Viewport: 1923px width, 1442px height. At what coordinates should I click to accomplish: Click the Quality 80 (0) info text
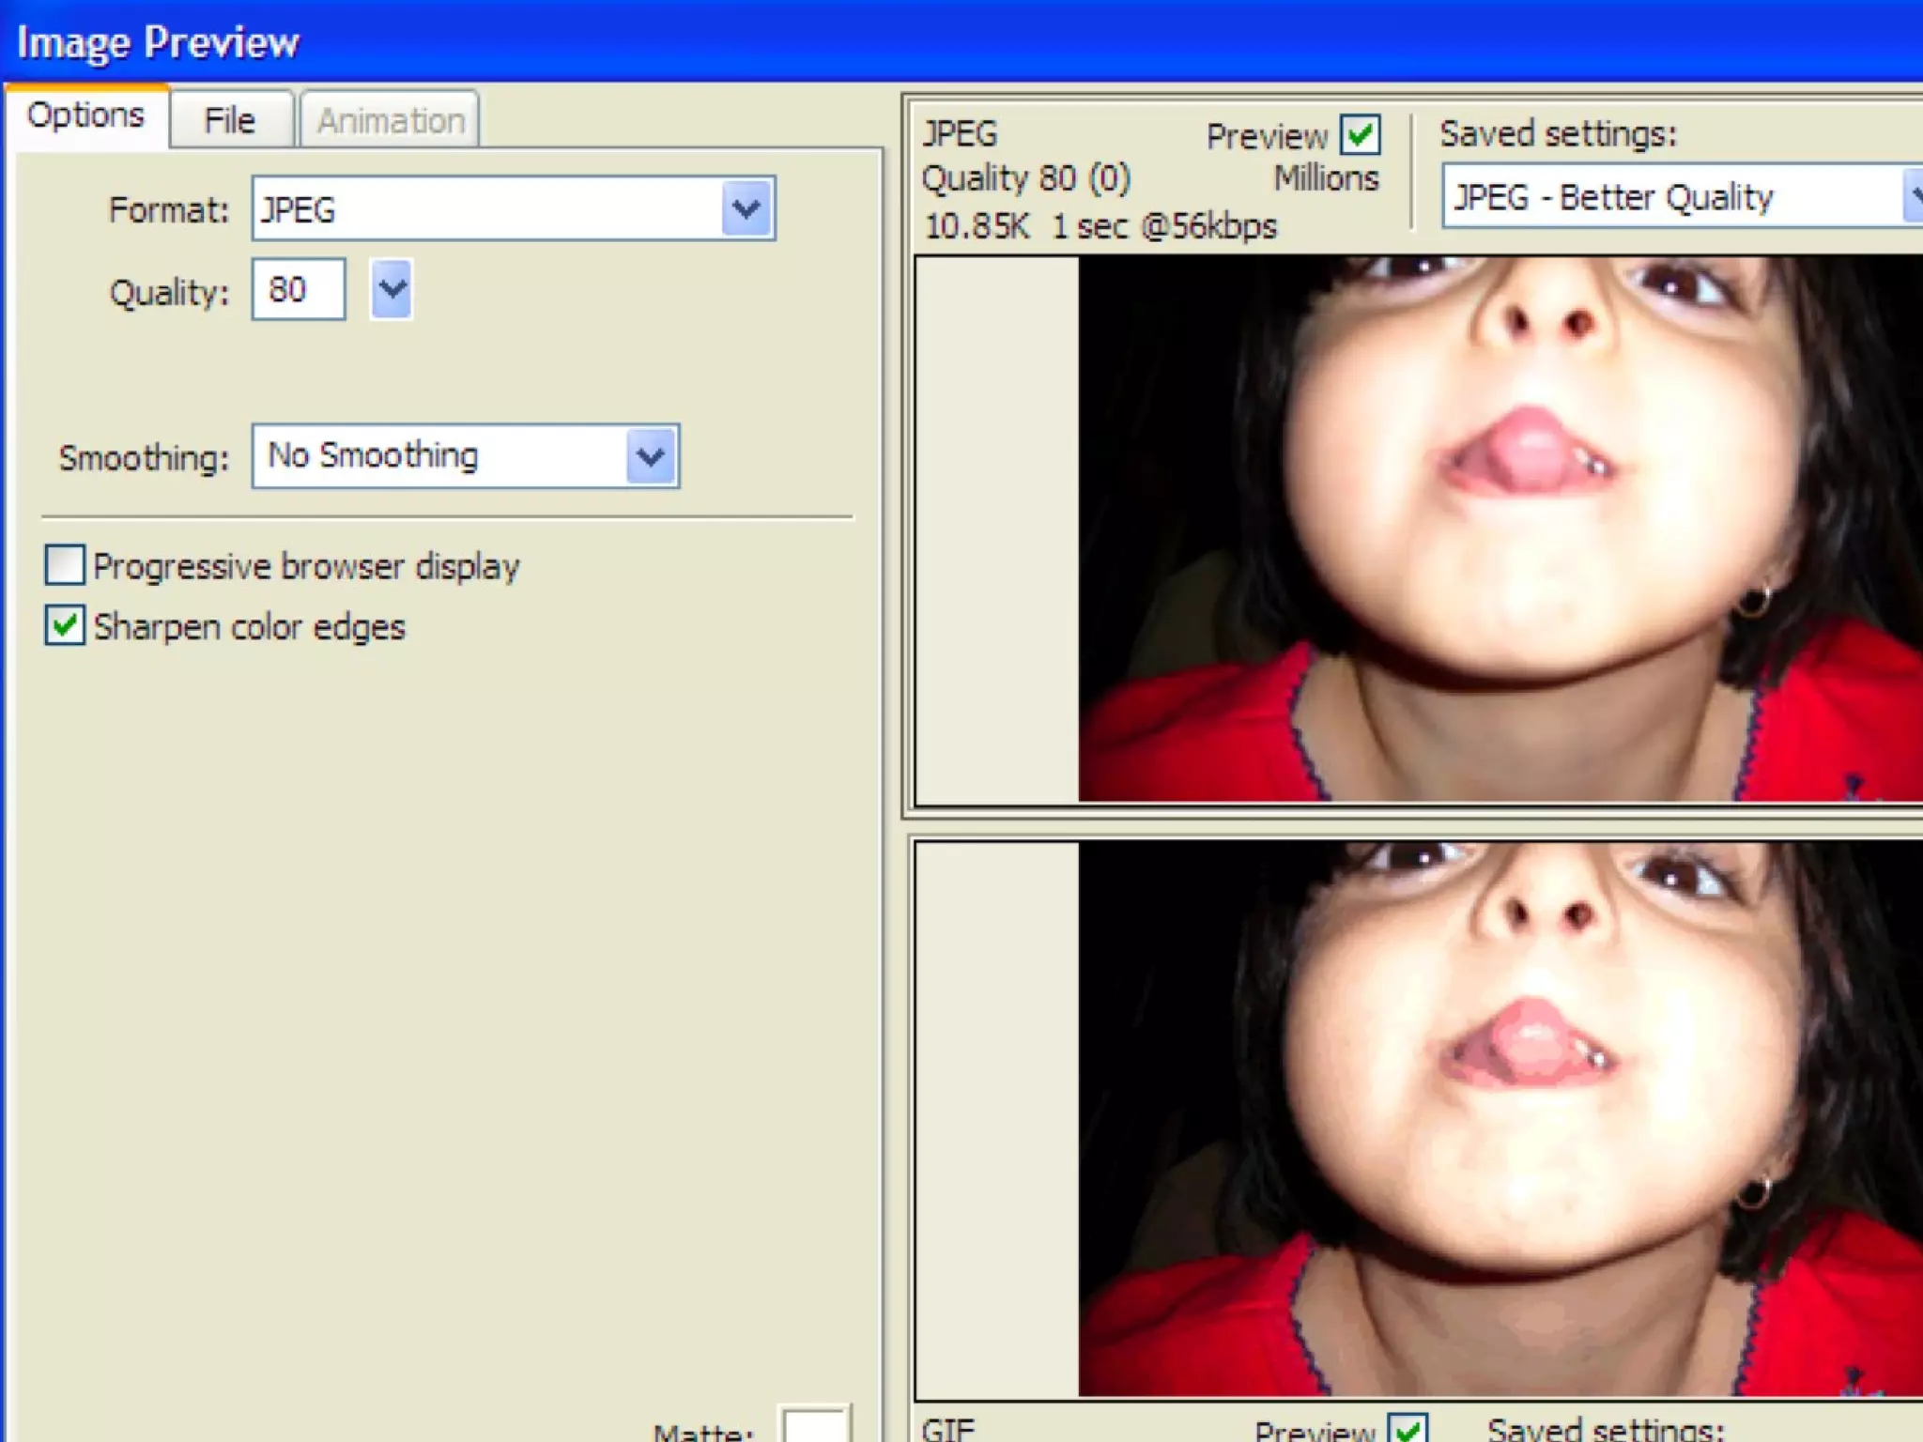(x=1026, y=178)
